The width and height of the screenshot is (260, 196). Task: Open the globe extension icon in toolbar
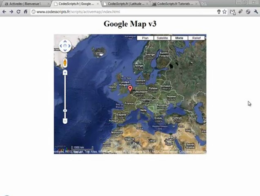click(x=248, y=12)
